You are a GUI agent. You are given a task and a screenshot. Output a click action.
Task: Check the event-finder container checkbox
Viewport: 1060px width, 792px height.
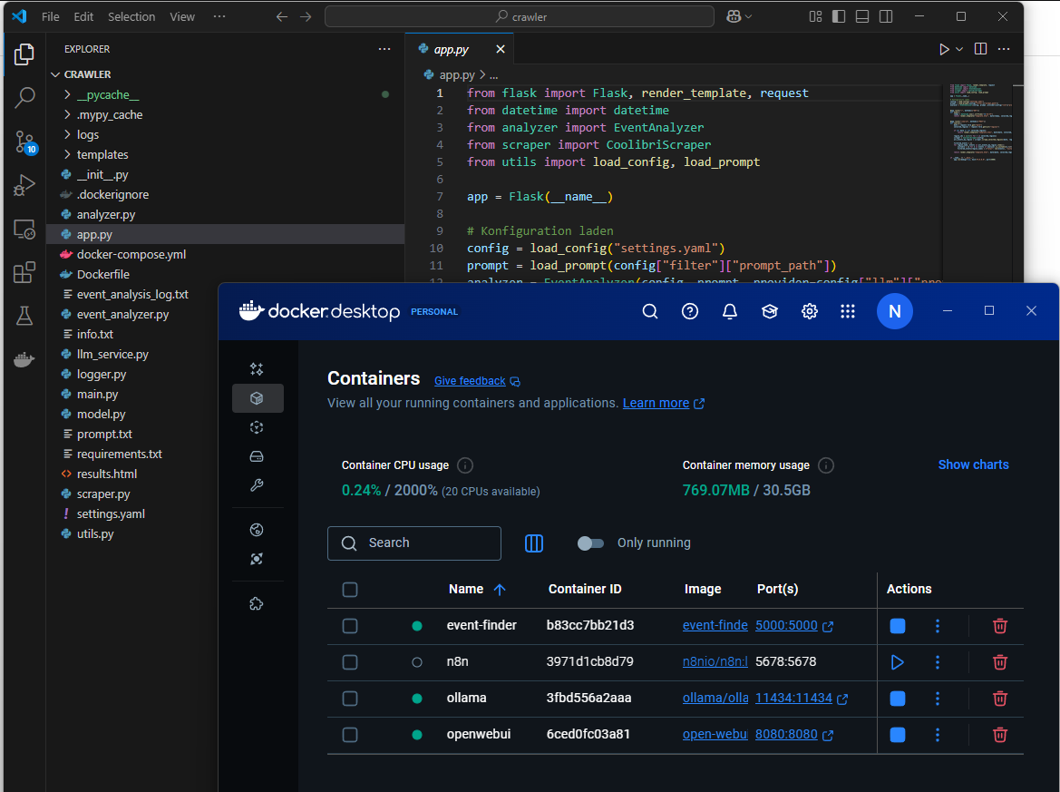[350, 626]
